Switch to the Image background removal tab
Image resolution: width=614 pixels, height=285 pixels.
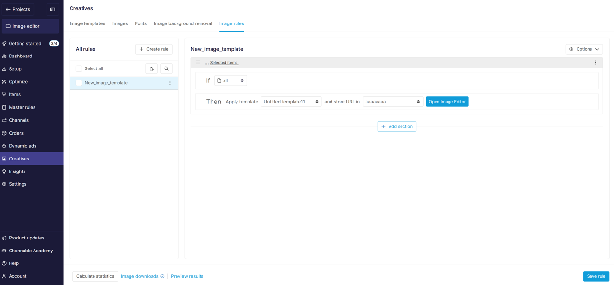pyautogui.click(x=183, y=23)
